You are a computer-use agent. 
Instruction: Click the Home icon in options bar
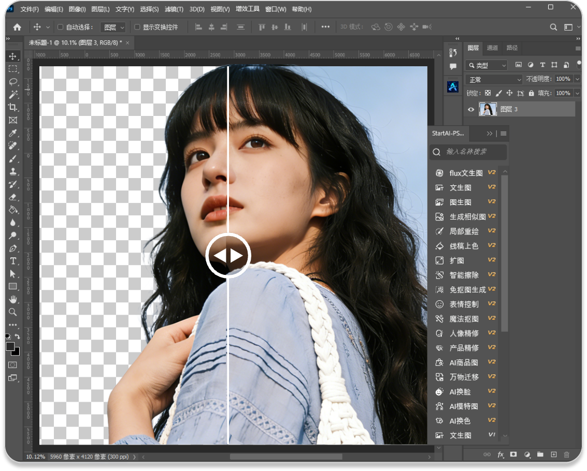click(17, 27)
